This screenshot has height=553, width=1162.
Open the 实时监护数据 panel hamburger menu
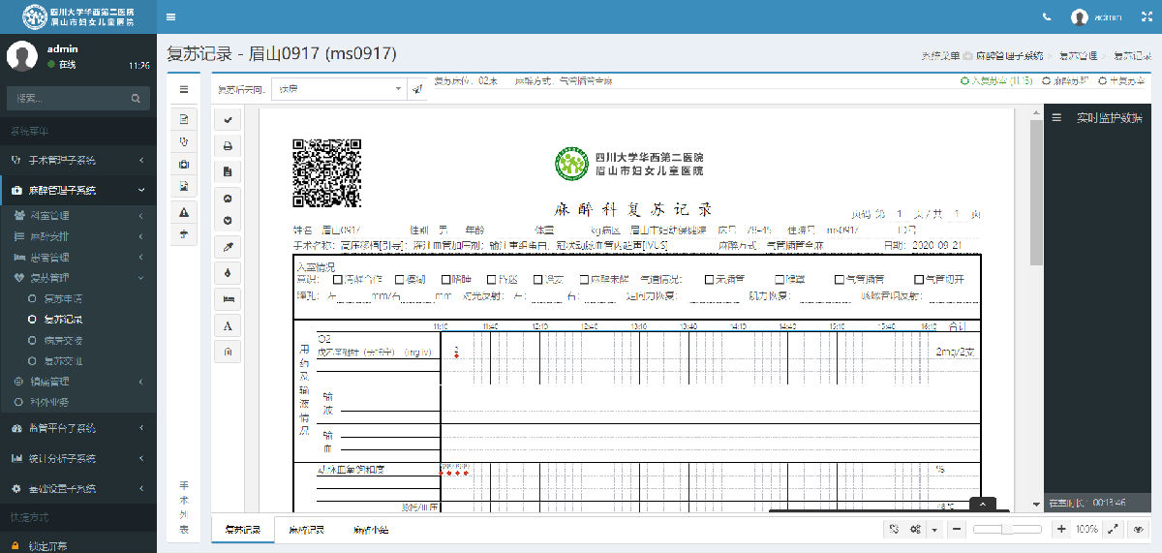(x=1057, y=118)
